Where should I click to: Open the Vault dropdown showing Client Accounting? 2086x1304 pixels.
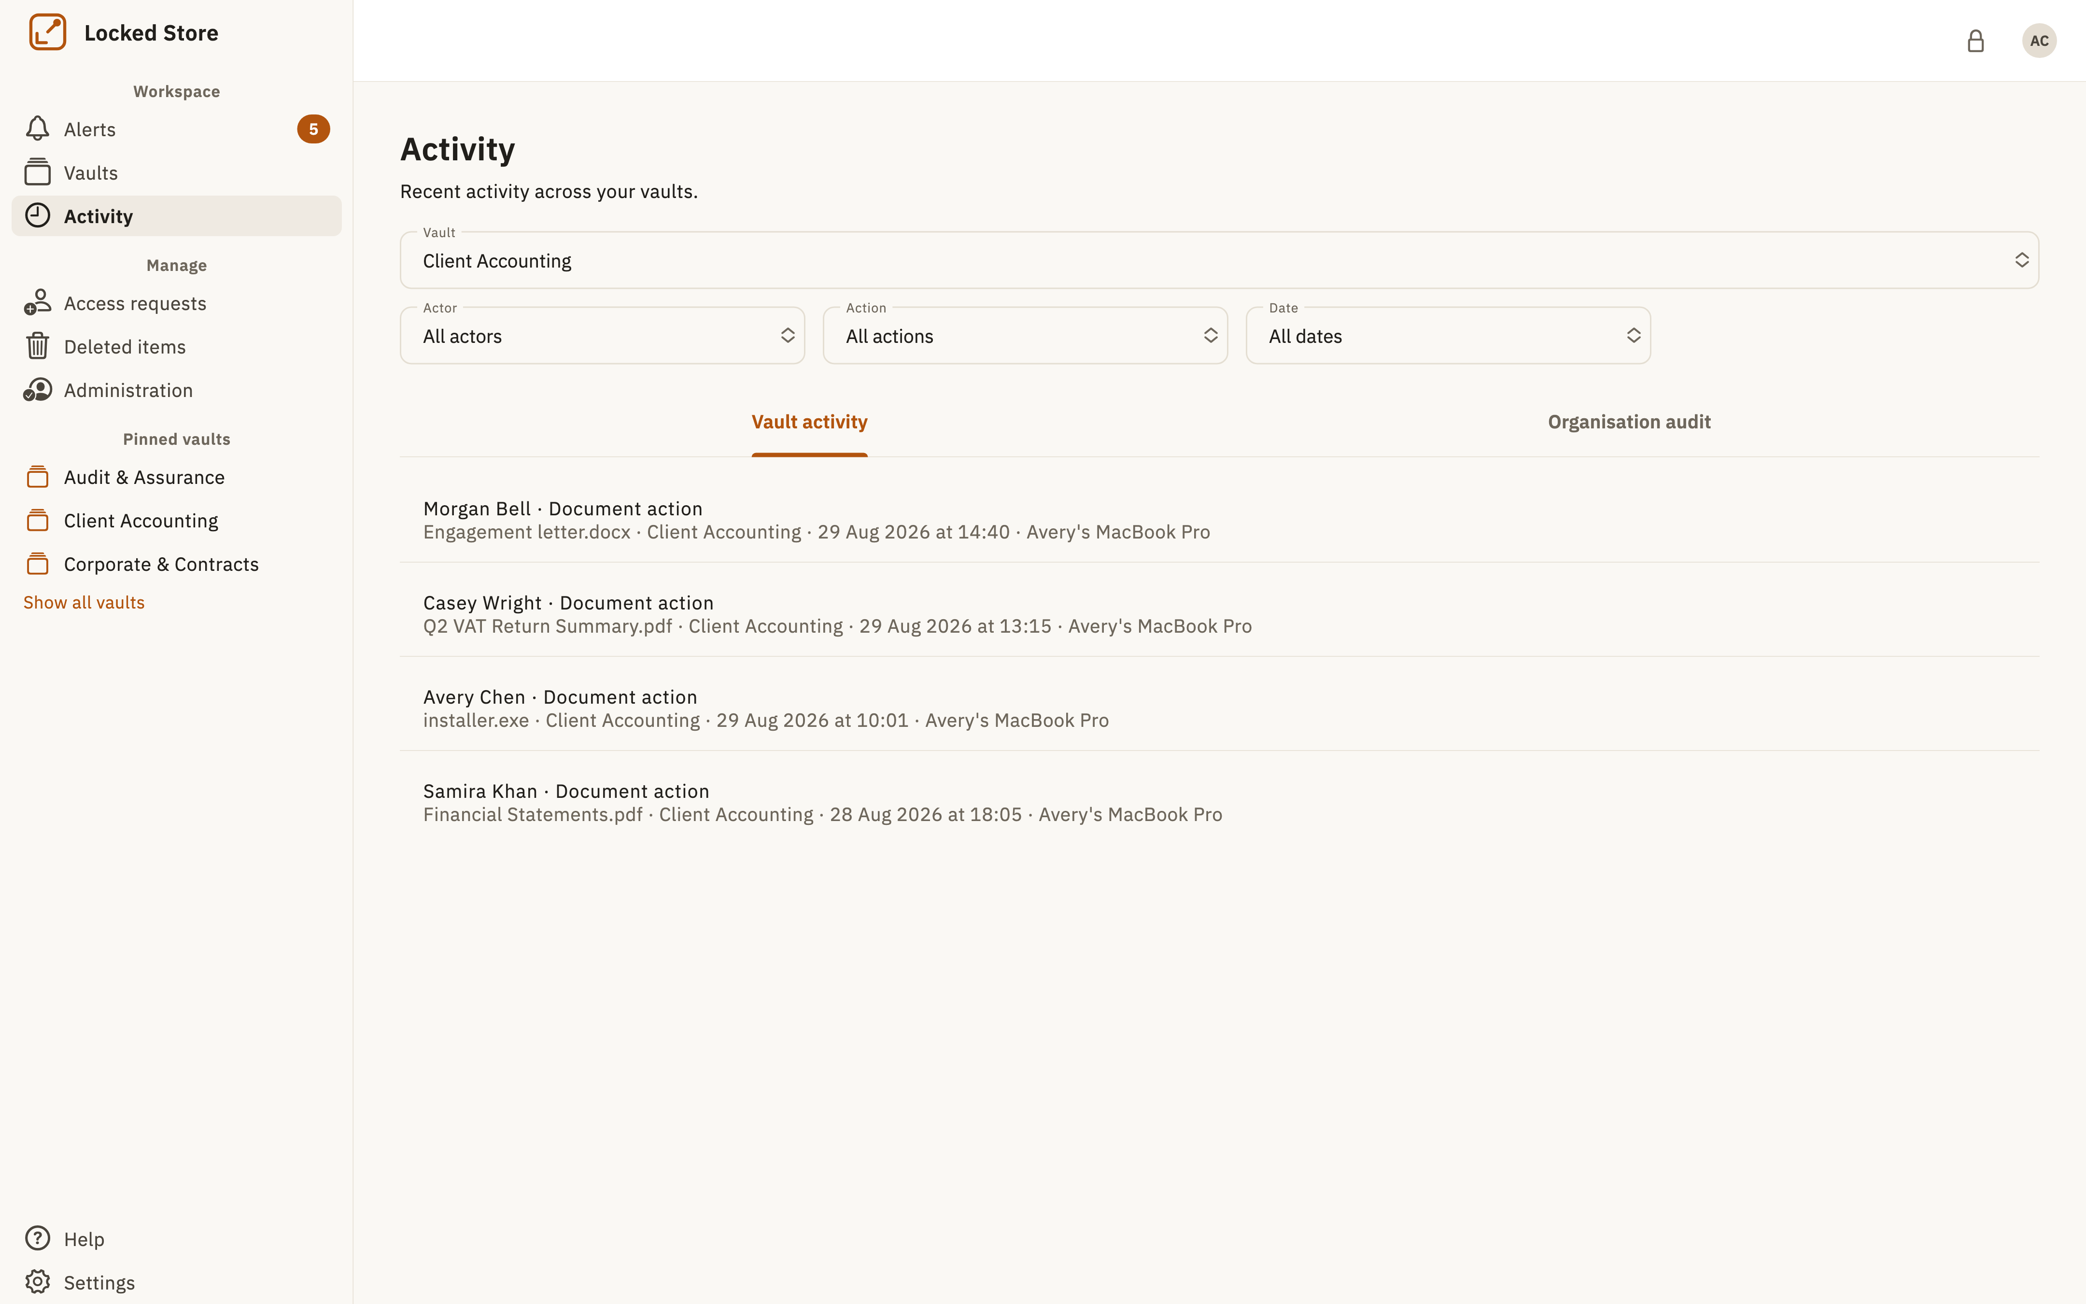tap(1219, 260)
